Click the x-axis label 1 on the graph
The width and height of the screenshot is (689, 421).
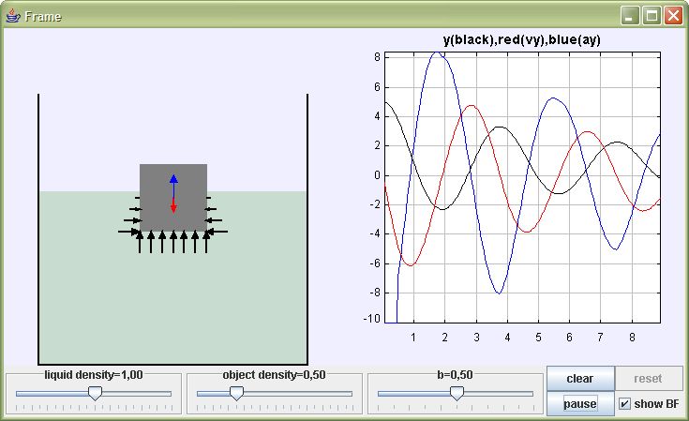(413, 338)
